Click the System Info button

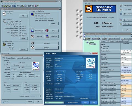tap(54, 36)
